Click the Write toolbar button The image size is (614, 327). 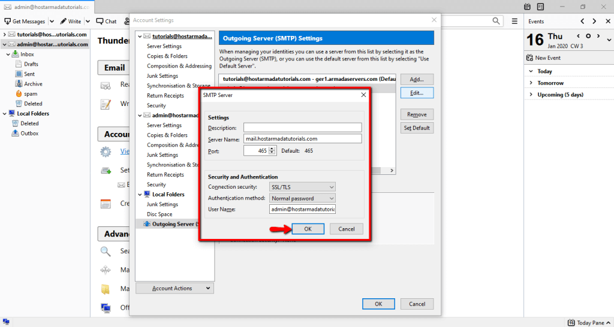point(71,21)
